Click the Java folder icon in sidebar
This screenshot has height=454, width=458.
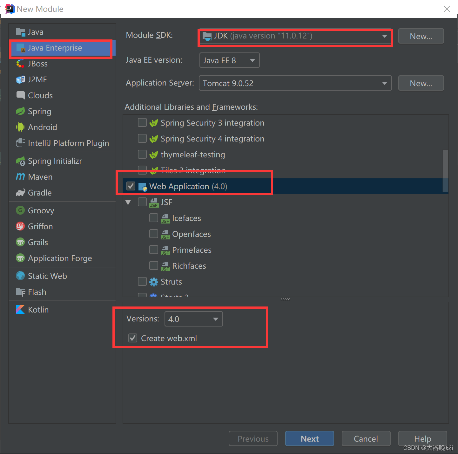[21, 32]
